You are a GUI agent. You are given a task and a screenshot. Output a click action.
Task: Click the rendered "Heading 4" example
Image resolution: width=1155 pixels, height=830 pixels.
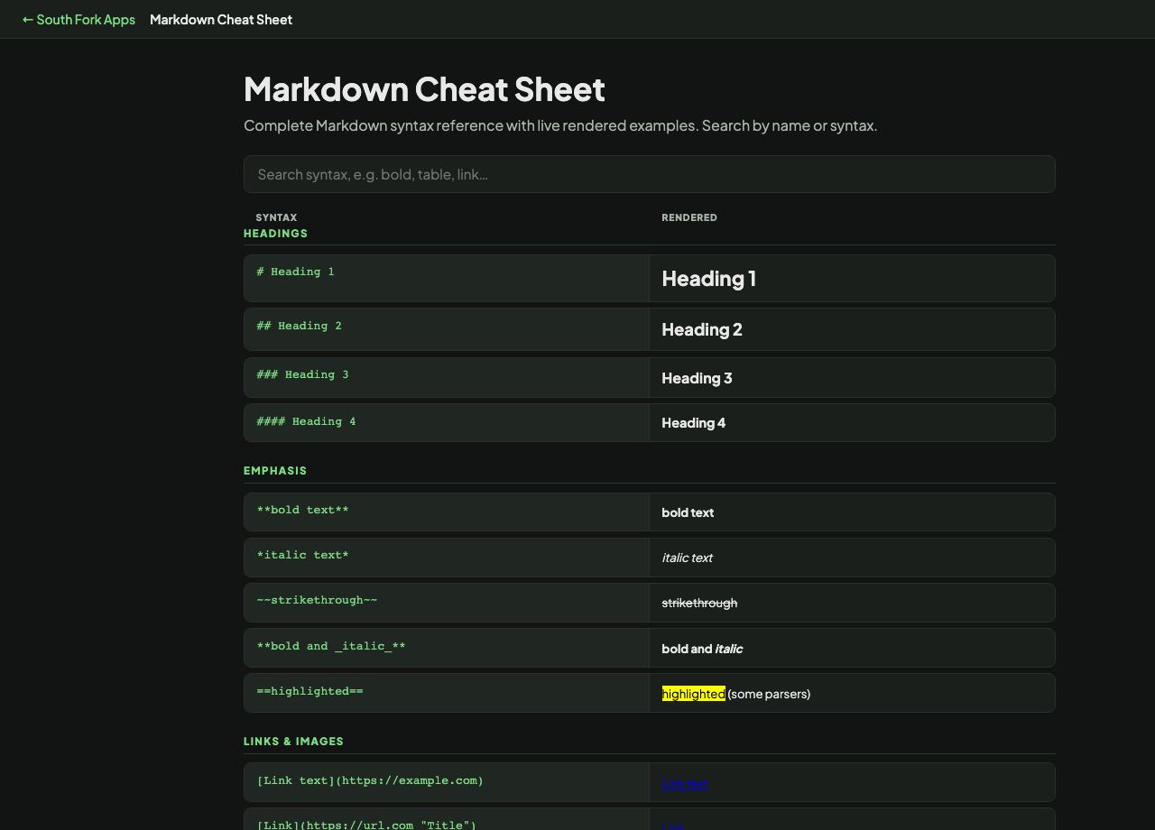point(693,422)
